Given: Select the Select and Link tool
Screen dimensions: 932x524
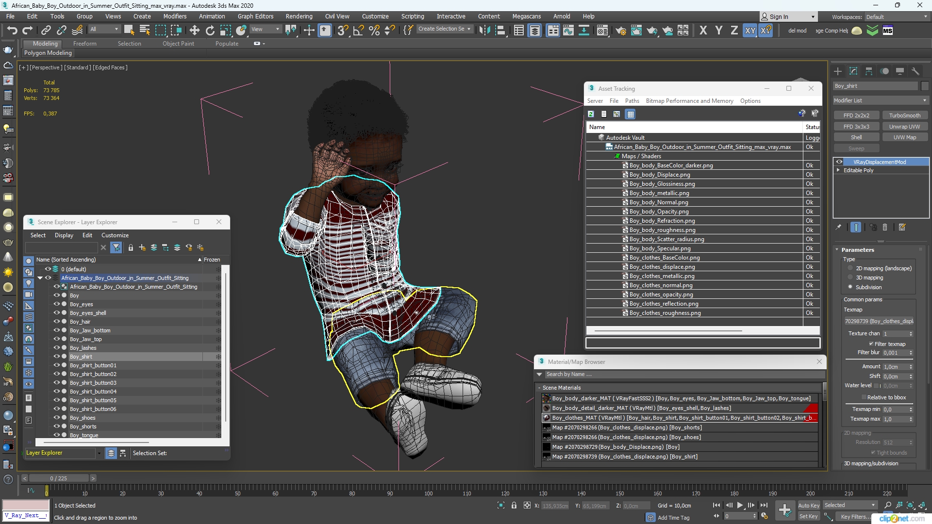Looking at the screenshot, I should [46, 30].
